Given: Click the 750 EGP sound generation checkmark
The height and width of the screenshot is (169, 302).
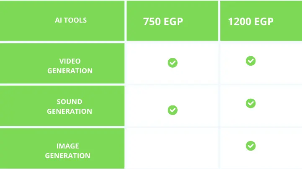Looking at the screenshot, I should [x=173, y=110].
